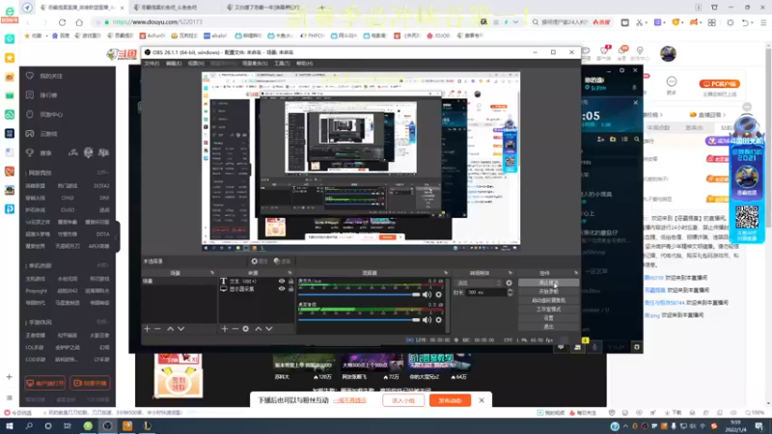
Task: Click OBS preview canvas thumbnail
Action: pos(361,161)
